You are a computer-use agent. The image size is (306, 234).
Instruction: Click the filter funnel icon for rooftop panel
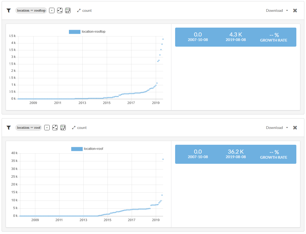tap(9, 11)
